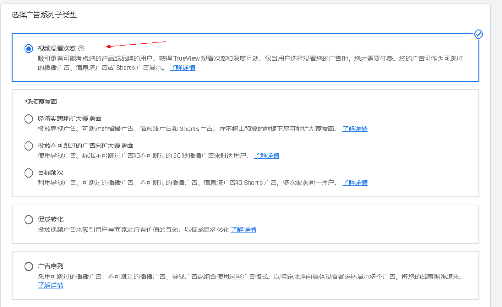
Task: Click the blue checkmark badge on selected card
Action: pos(478,34)
